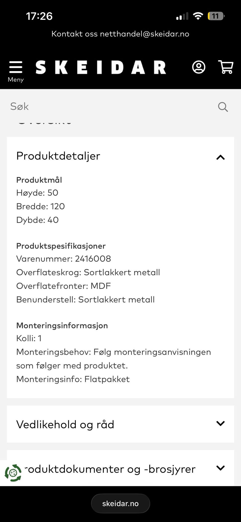Tap the battery level indicator

pos(216,16)
